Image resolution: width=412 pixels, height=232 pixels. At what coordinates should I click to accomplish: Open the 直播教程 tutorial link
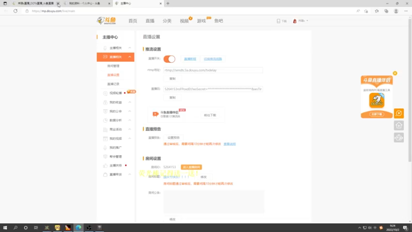tap(190, 59)
